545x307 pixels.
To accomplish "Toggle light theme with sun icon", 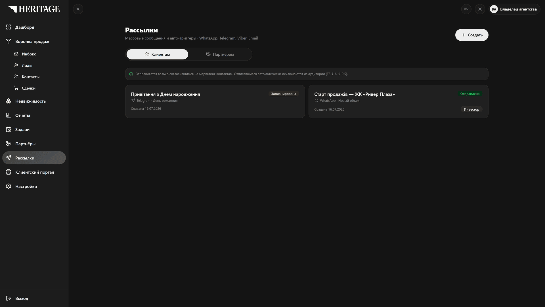I will pyautogui.click(x=480, y=9).
